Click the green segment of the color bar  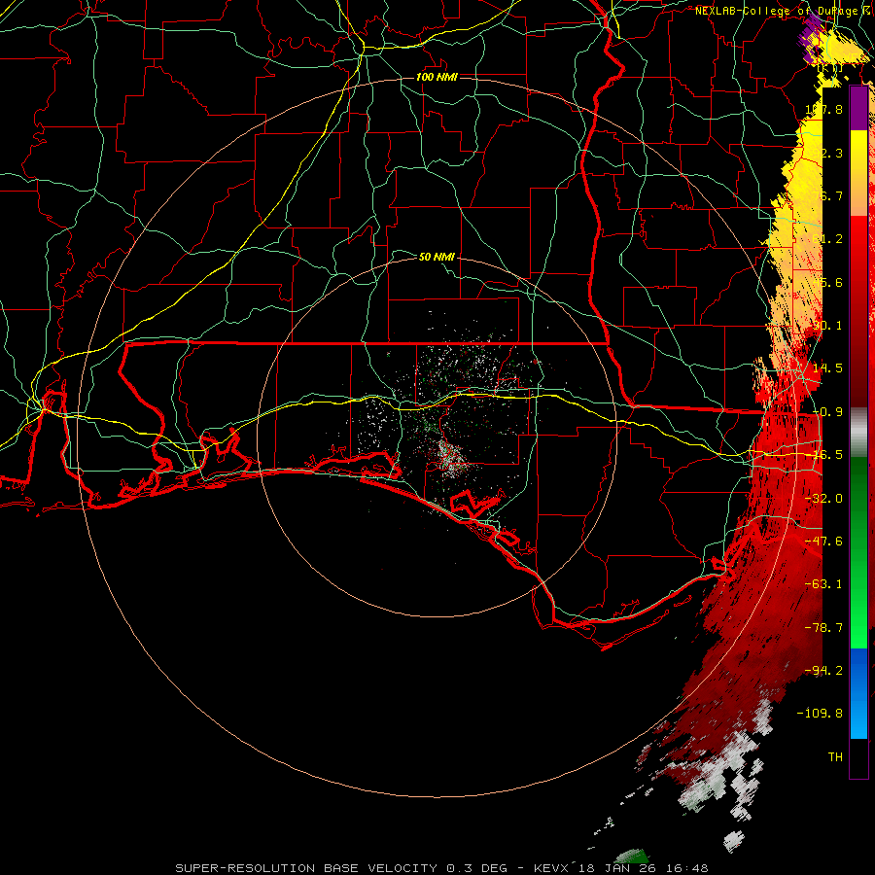[x=858, y=552]
